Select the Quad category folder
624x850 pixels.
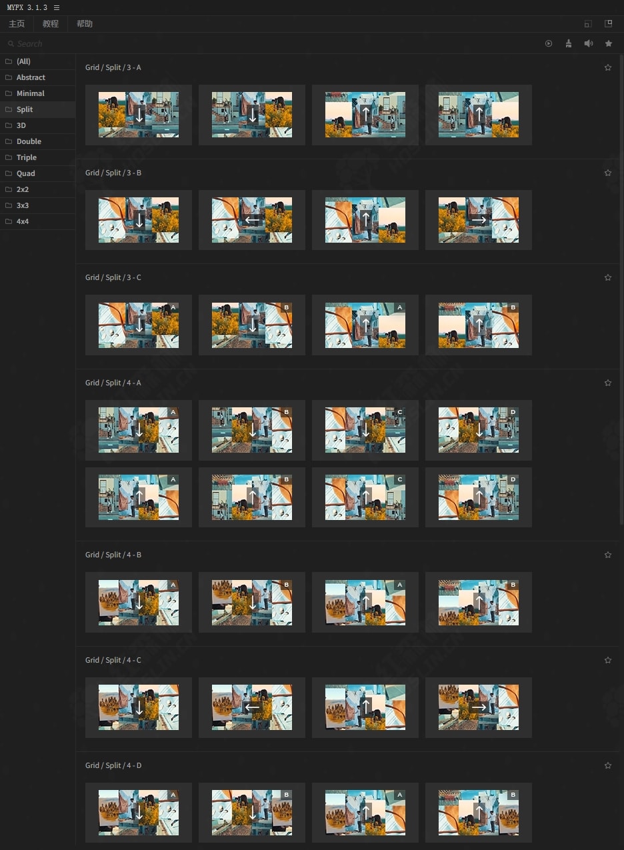coord(37,173)
